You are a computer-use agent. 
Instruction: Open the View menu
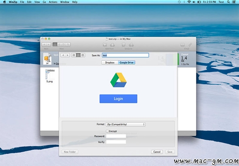[x=37, y=2]
